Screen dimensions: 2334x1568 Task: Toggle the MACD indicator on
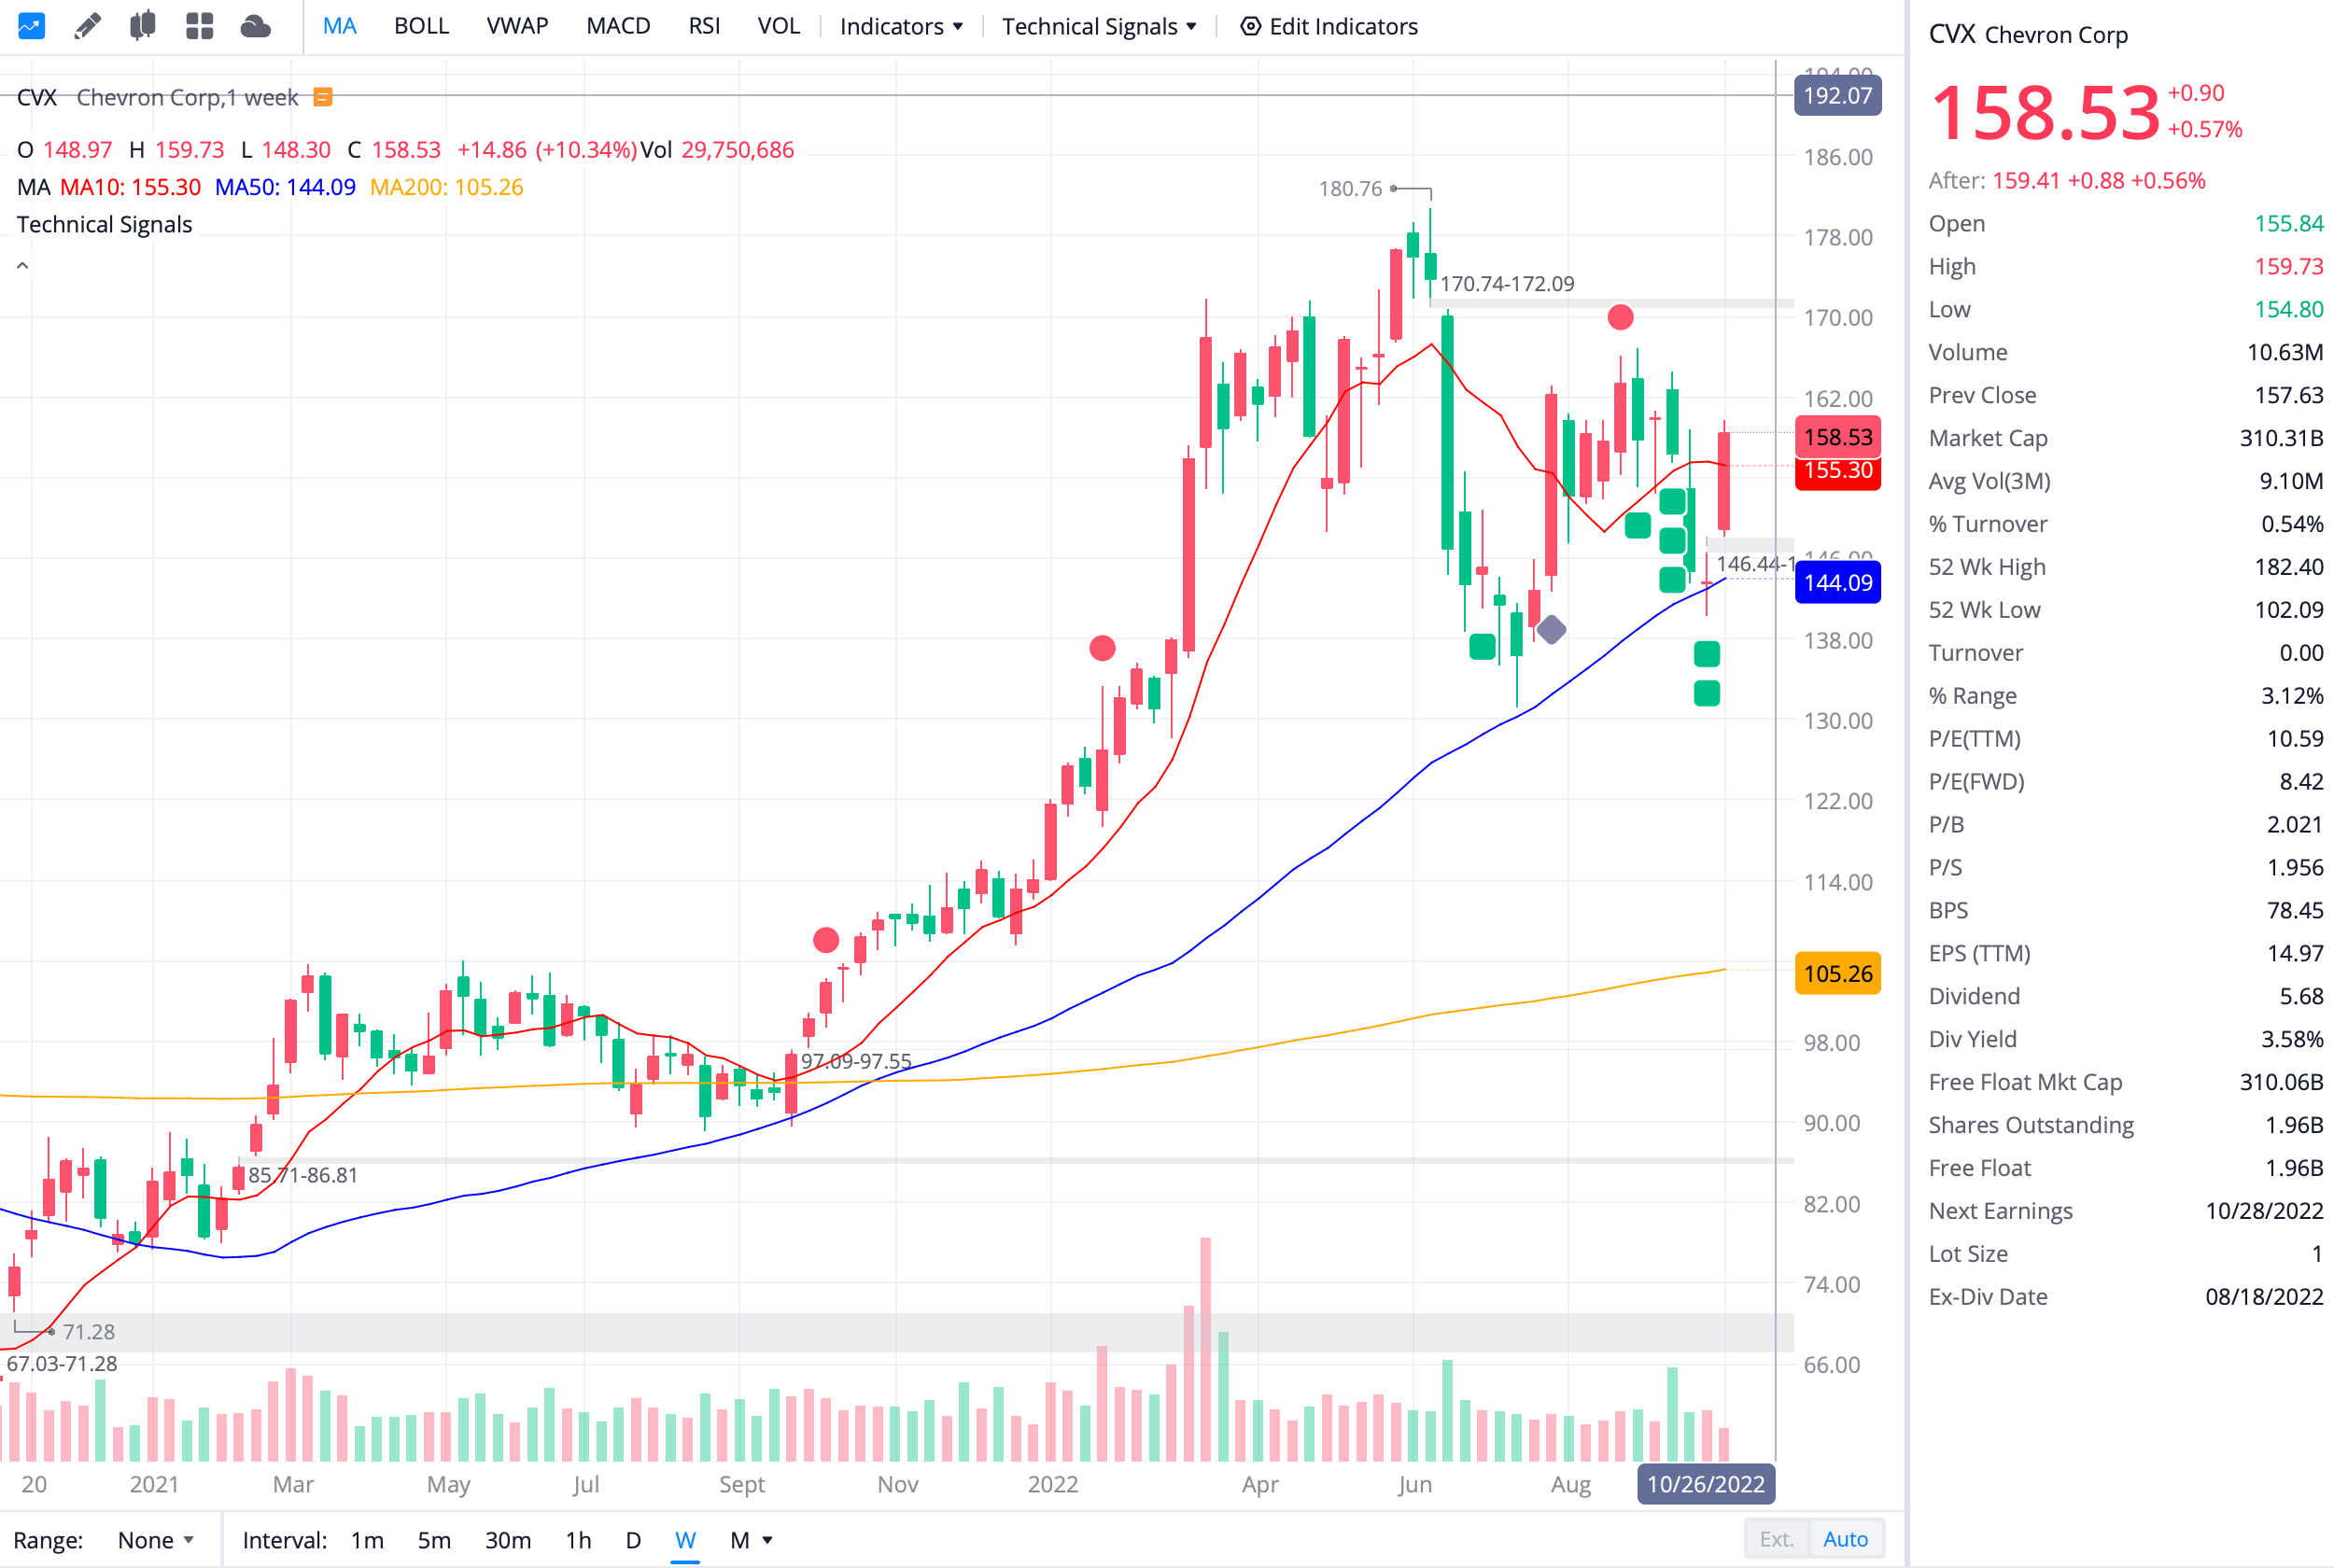[618, 26]
